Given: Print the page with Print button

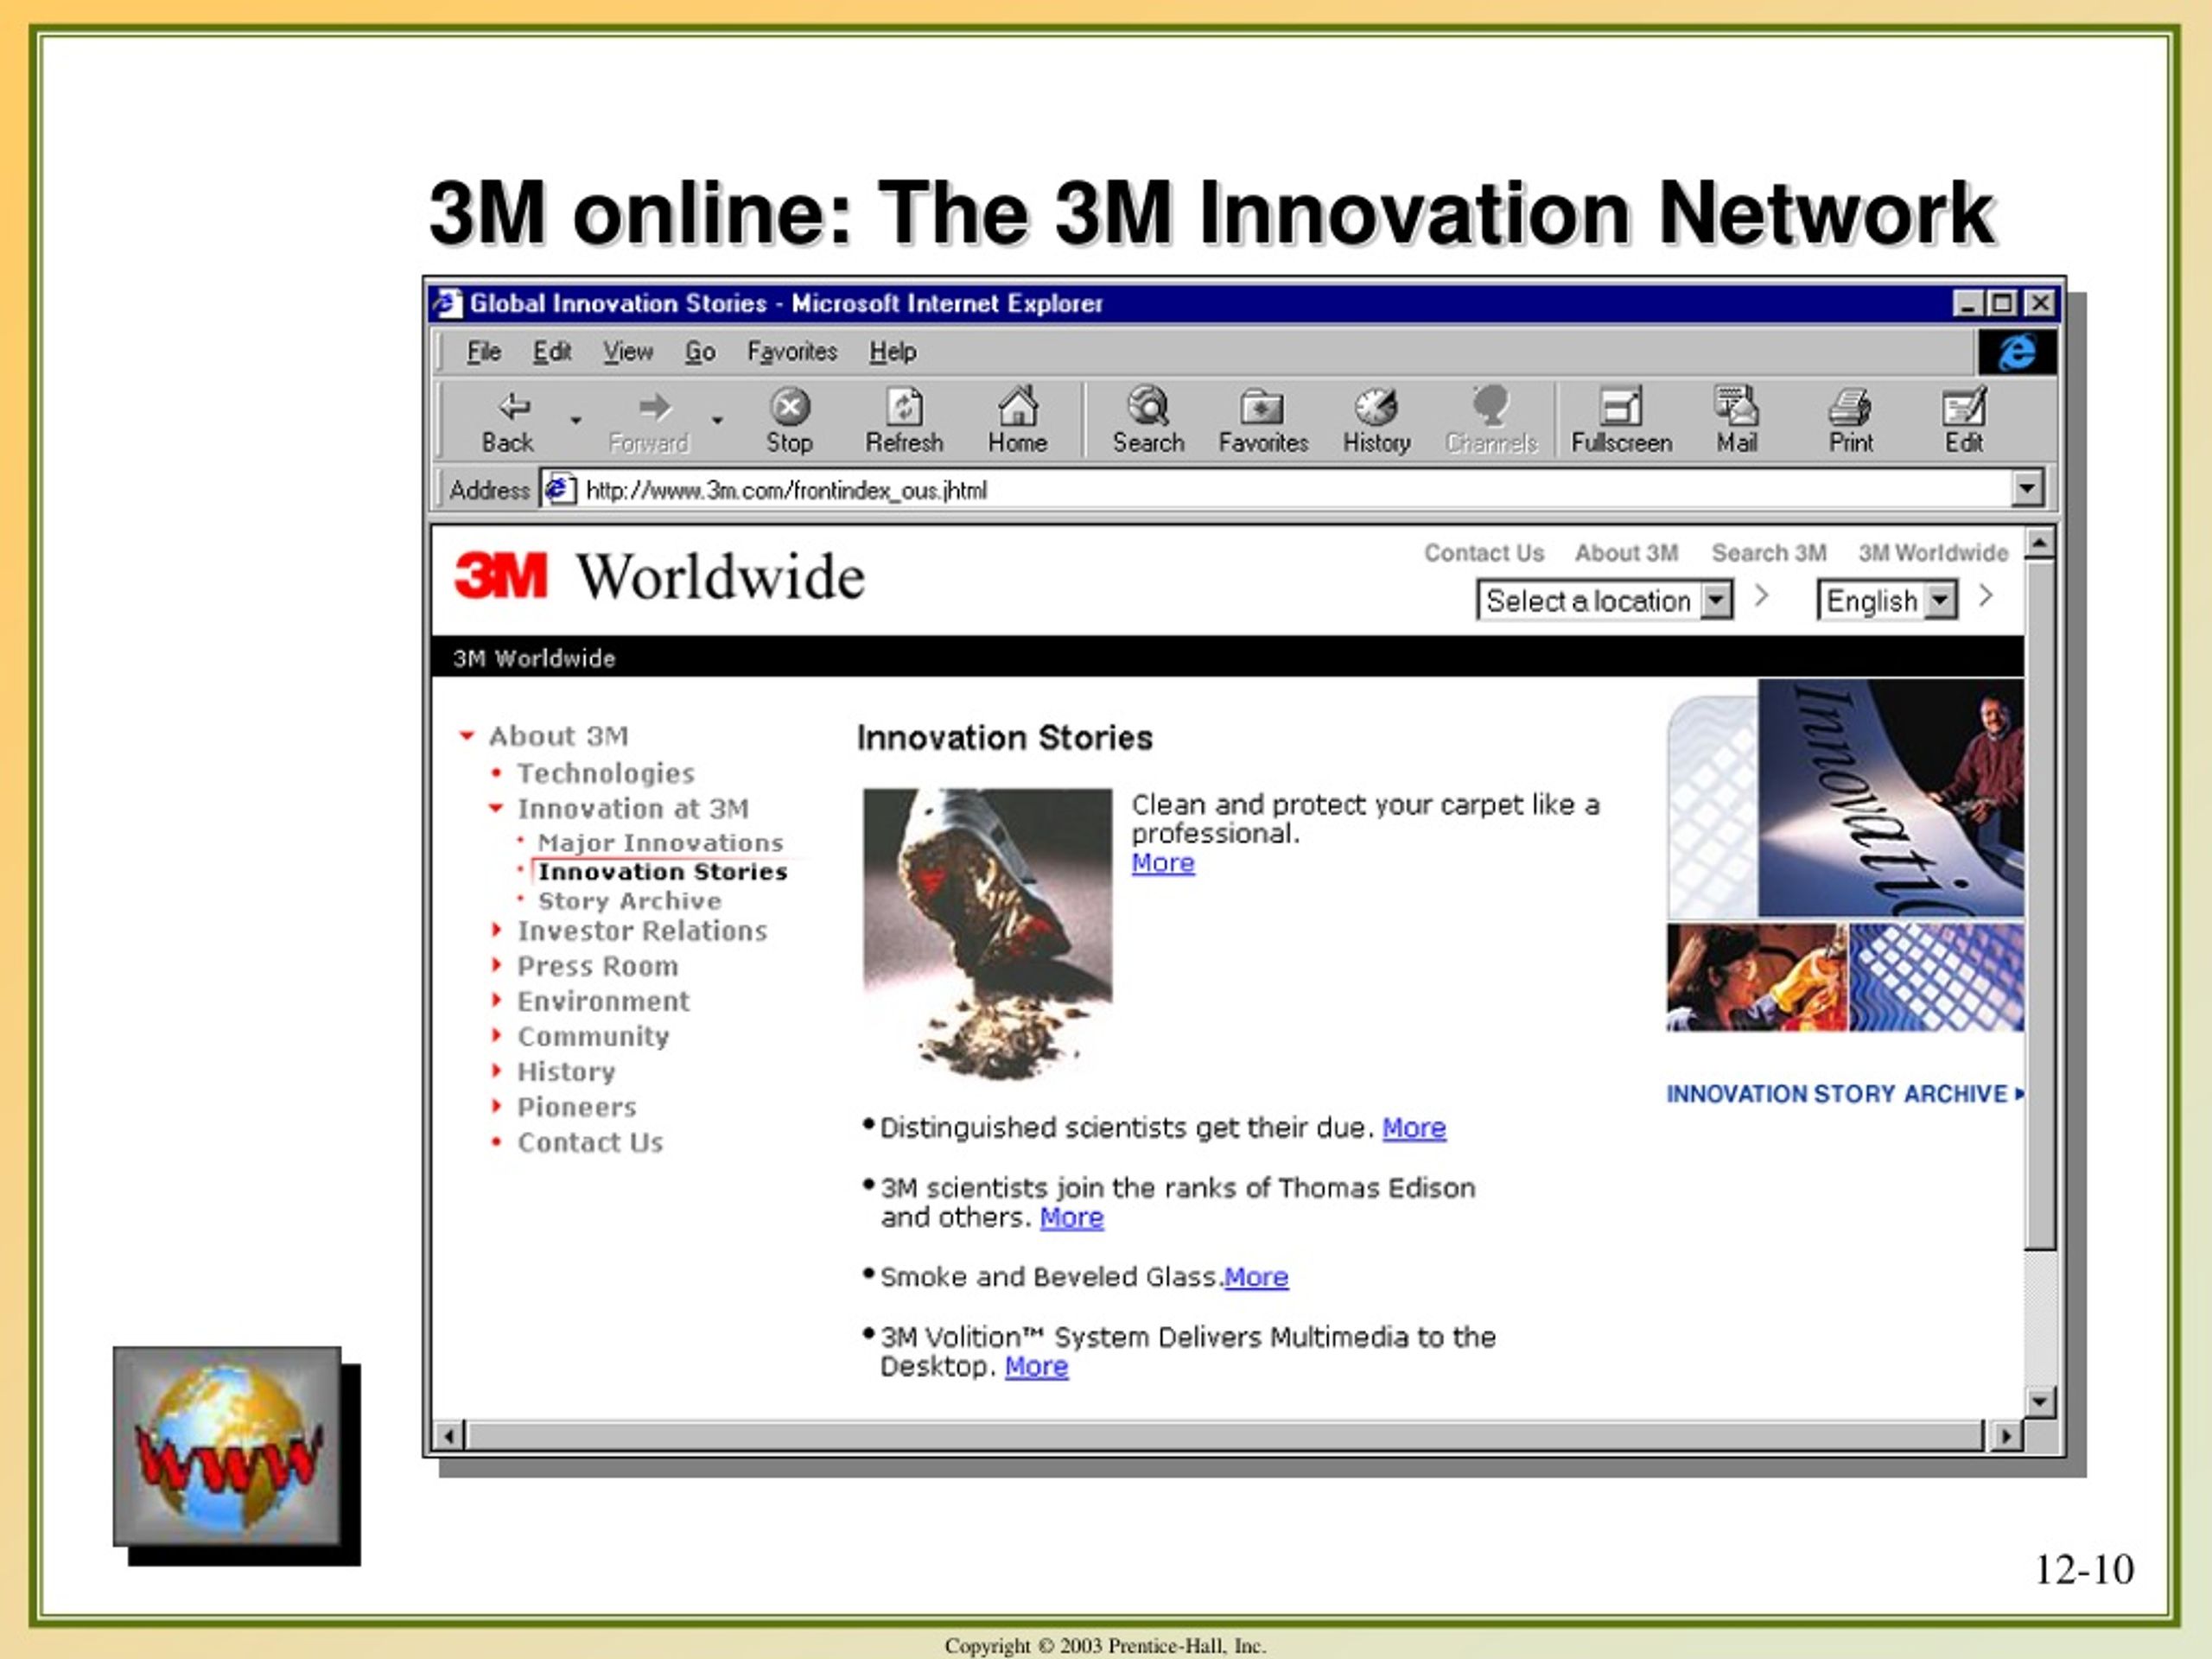Looking at the screenshot, I should (1850, 421).
